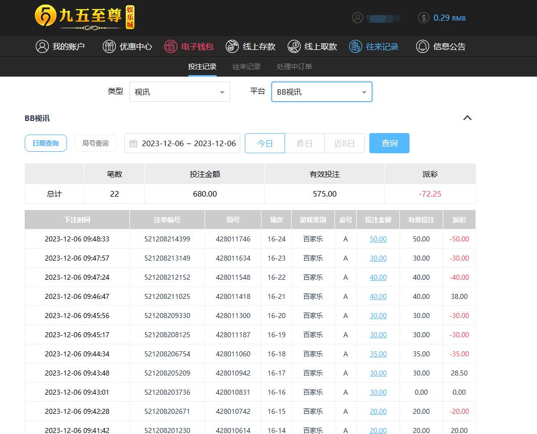Viewport: 537px width, 434px height.
Task: Switch to 局号查询 query mode
Action: coord(95,143)
